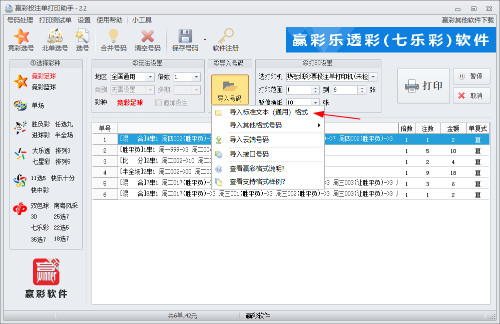Image resolution: width=500 pixels, height=324 pixels.
Task: Choose 导入标准文本（通用）格式 menu entry
Action: tap(268, 112)
